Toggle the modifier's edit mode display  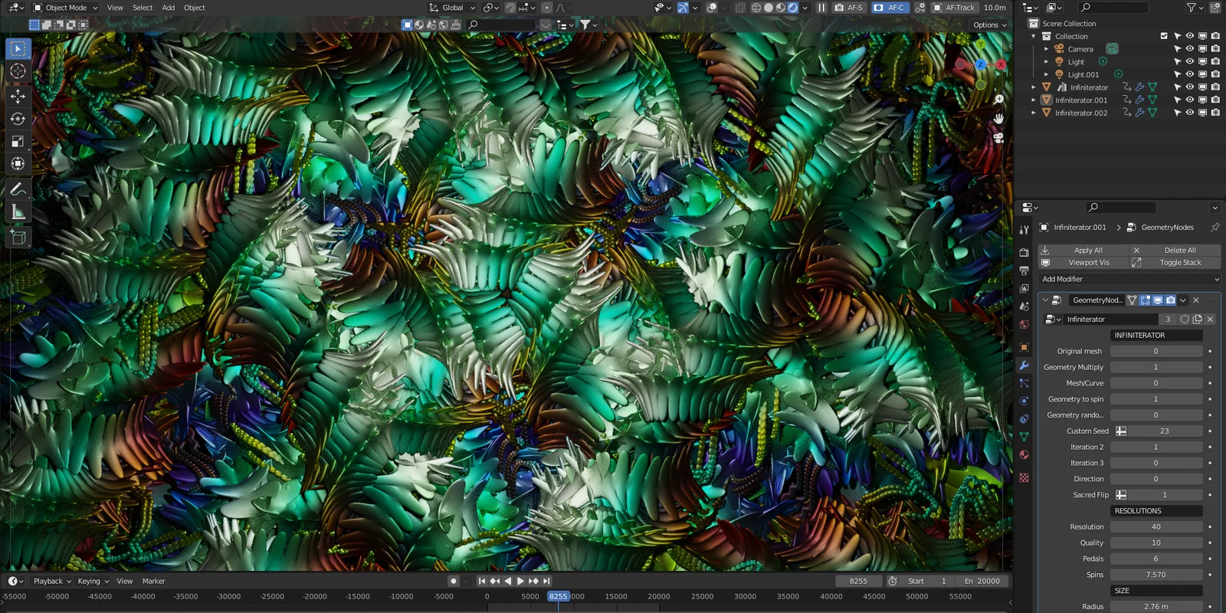click(1145, 300)
